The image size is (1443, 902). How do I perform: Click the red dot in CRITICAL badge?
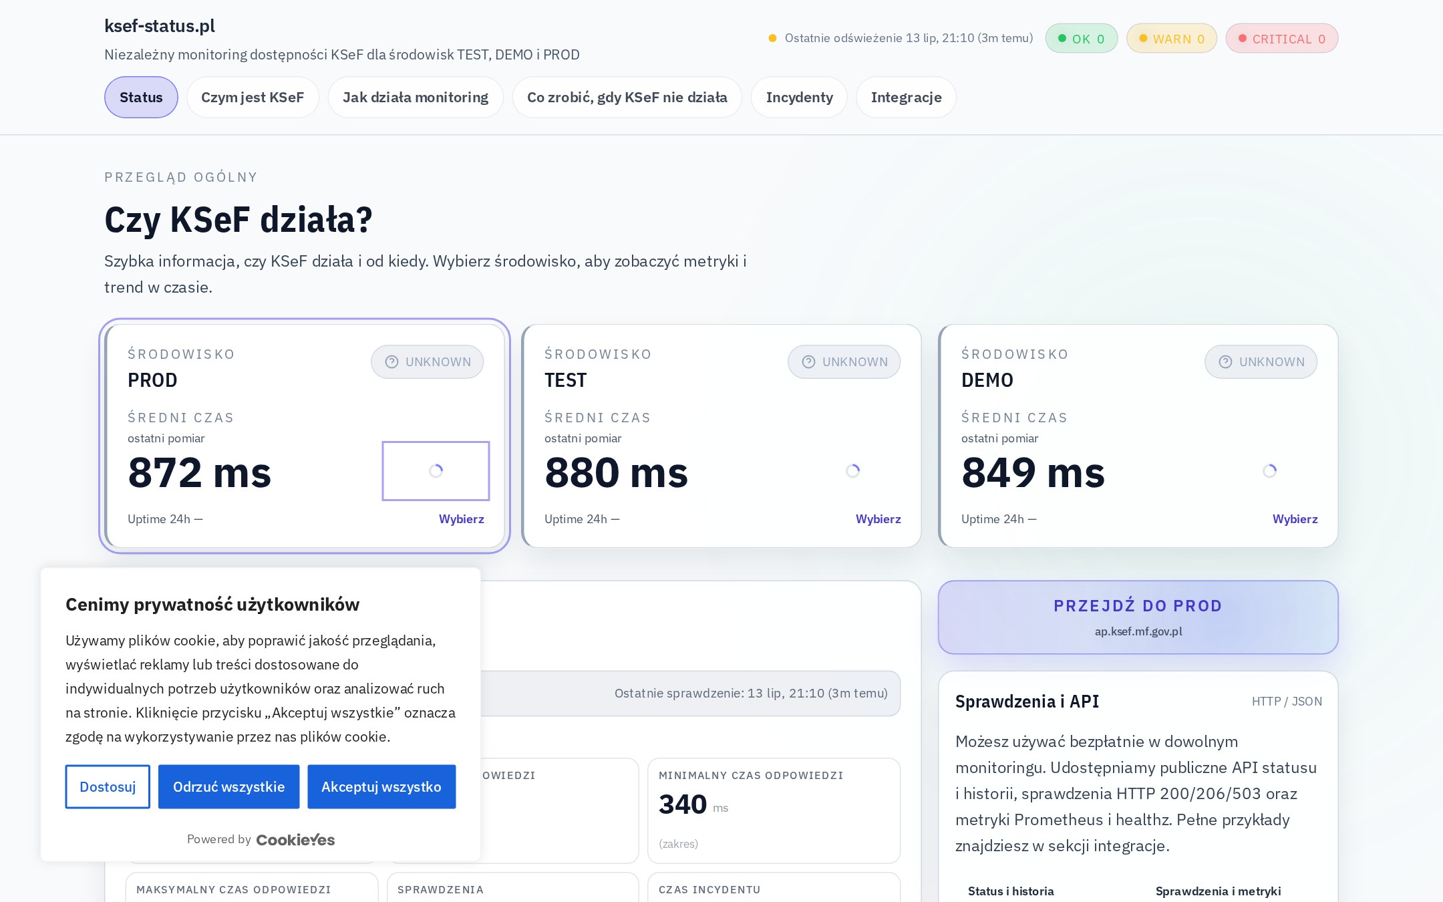tap(1243, 38)
